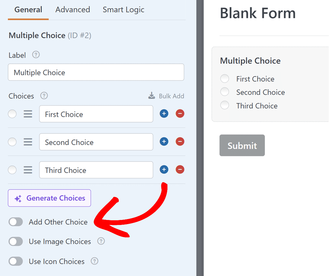
Task: Switch to the Advanced tab
Action: point(73,10)
